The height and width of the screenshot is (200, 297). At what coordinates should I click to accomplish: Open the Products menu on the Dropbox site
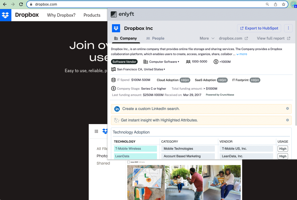pos(92,15)
